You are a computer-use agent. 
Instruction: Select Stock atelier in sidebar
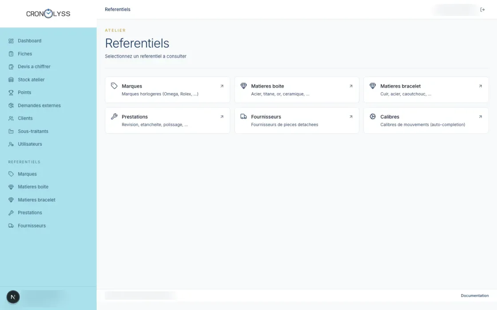(x=31, y=80)
